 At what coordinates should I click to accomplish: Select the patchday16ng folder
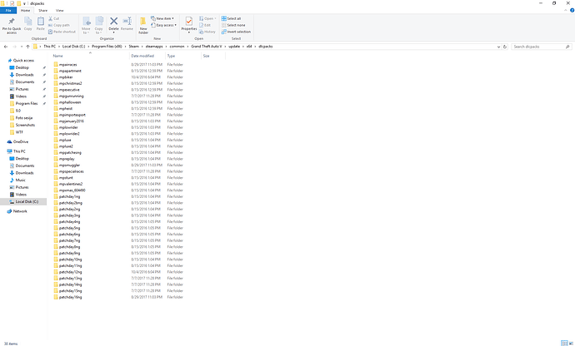coord(68,297)
